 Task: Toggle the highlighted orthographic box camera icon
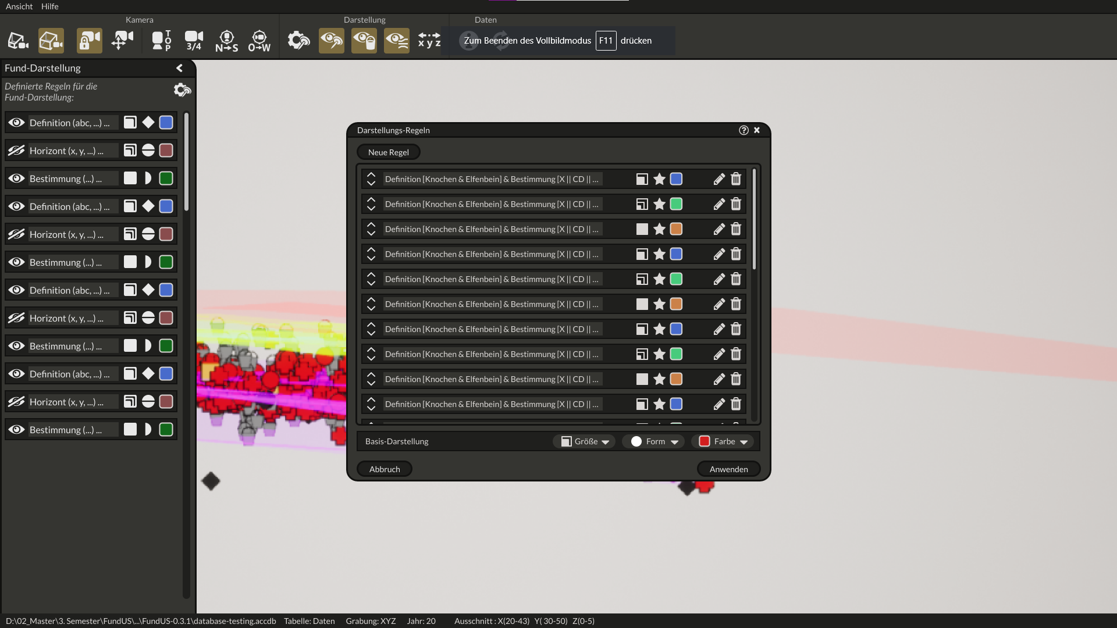coord(51,41)
